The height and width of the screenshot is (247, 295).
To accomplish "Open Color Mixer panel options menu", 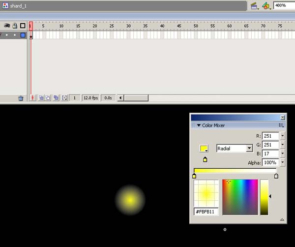I will coord(281,125).
